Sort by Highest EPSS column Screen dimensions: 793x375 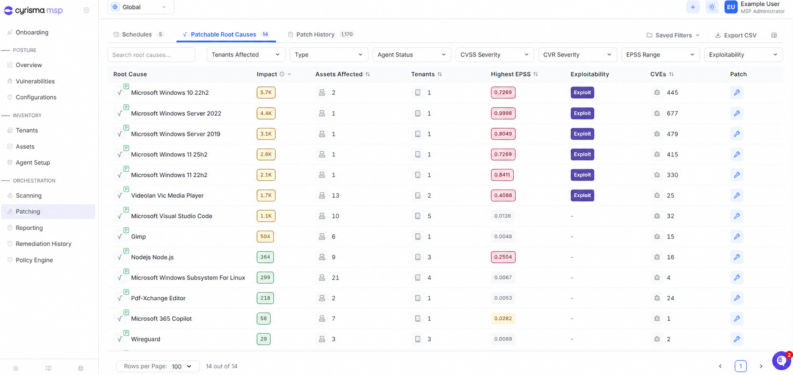[536, 74]
